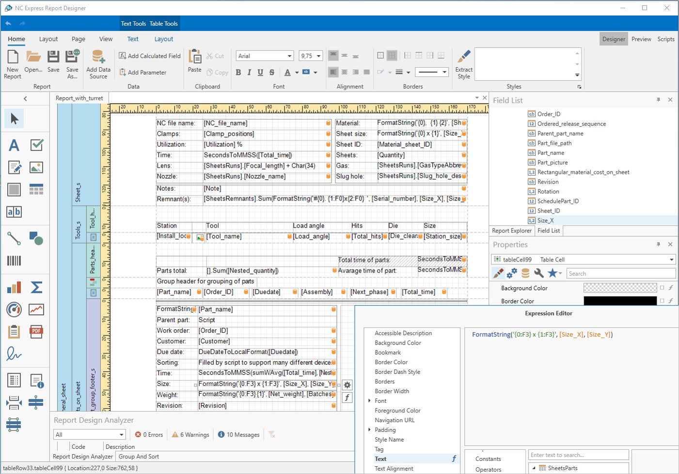Image resolution: width=679 pixels, height=474 pixels.
Task: Open the Arial font name dropdown
Action: point(289,56)
